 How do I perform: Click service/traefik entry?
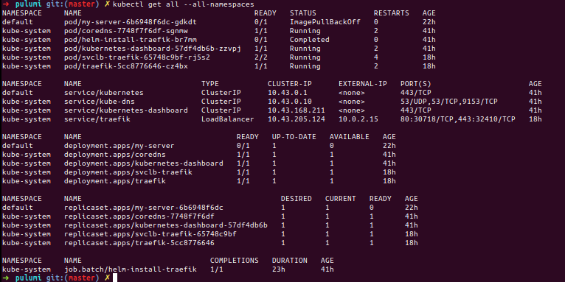click(97, 119)
